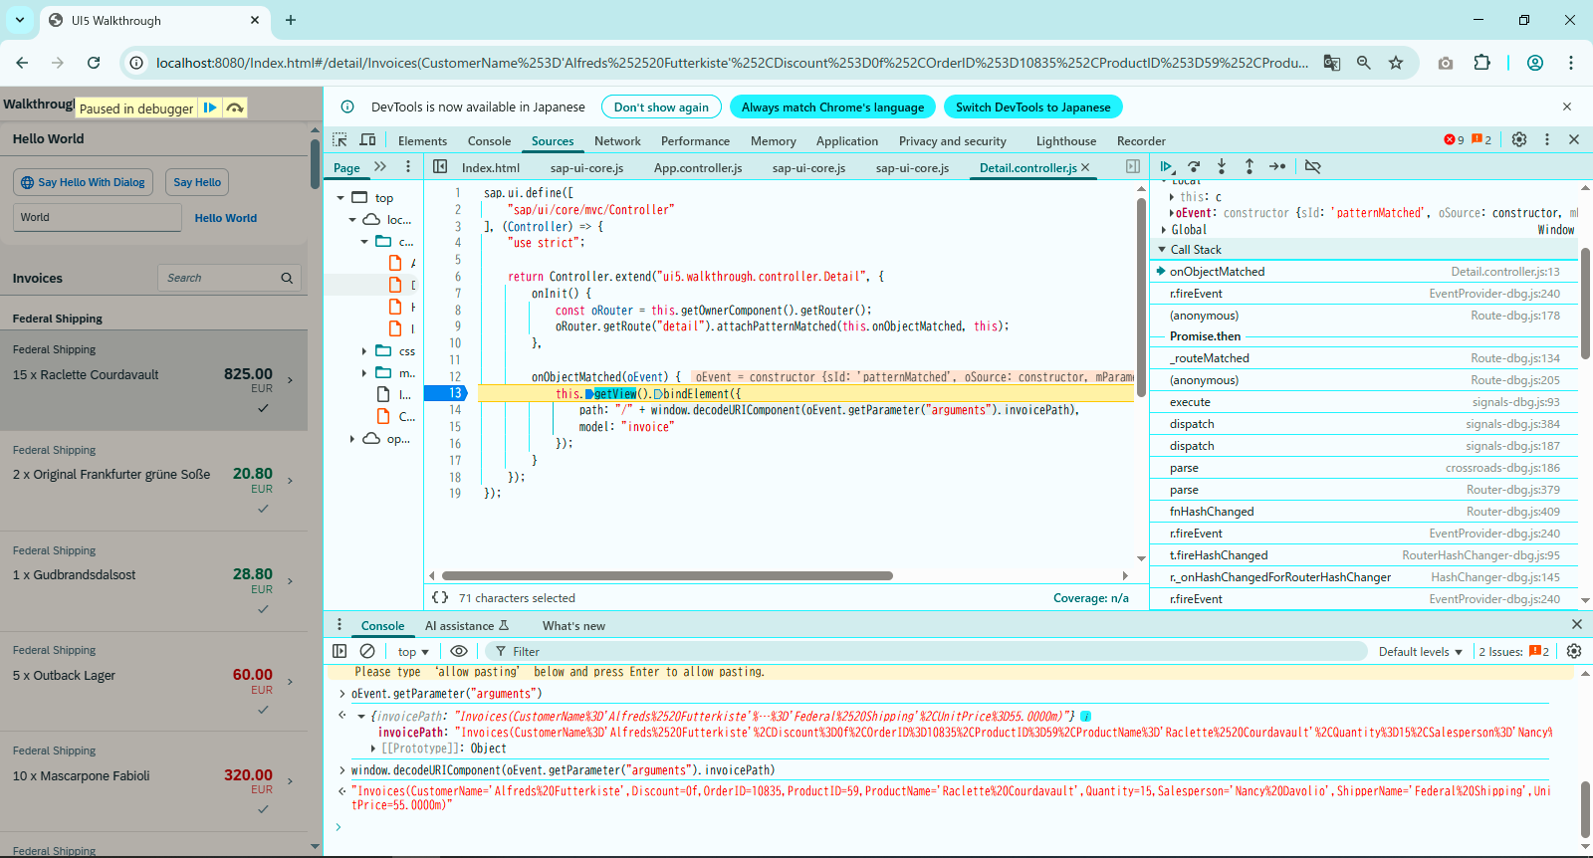
Task: Toggle console sidebar panel
Action: click(x=340, y=651)
